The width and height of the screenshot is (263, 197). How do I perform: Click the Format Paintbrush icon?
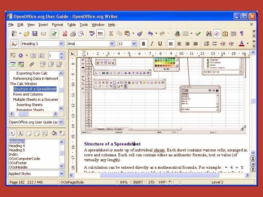pos(140,33)
